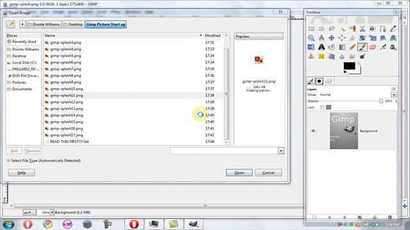Viewport: 410px width, 230px height.
Task: Select the Fuzzy Select wand tool
Action: pyautogui.click(x=343, y=29)
